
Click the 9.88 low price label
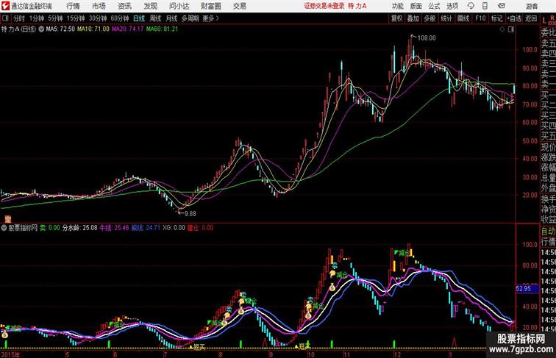coord(190,214)
